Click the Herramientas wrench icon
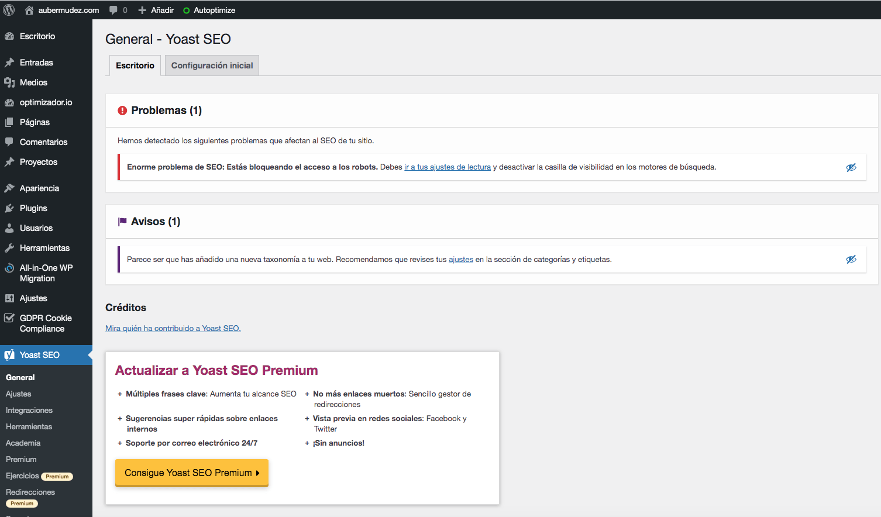Image resolution: width=881 pixels, height=517 pixels. click(9, 248)
